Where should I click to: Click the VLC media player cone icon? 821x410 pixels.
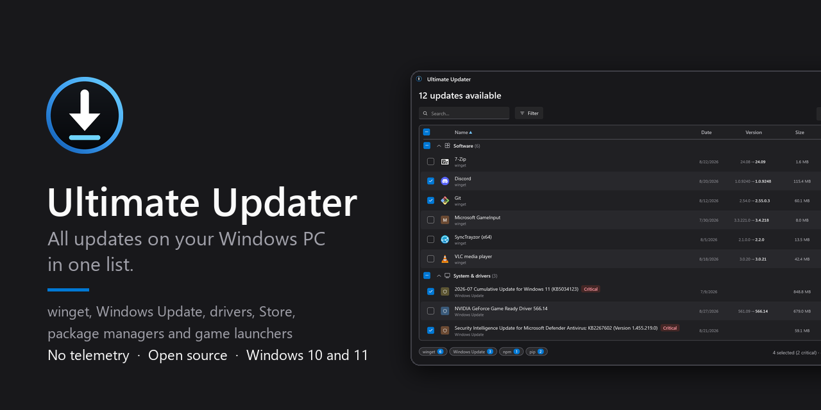[x=445, y=259]
